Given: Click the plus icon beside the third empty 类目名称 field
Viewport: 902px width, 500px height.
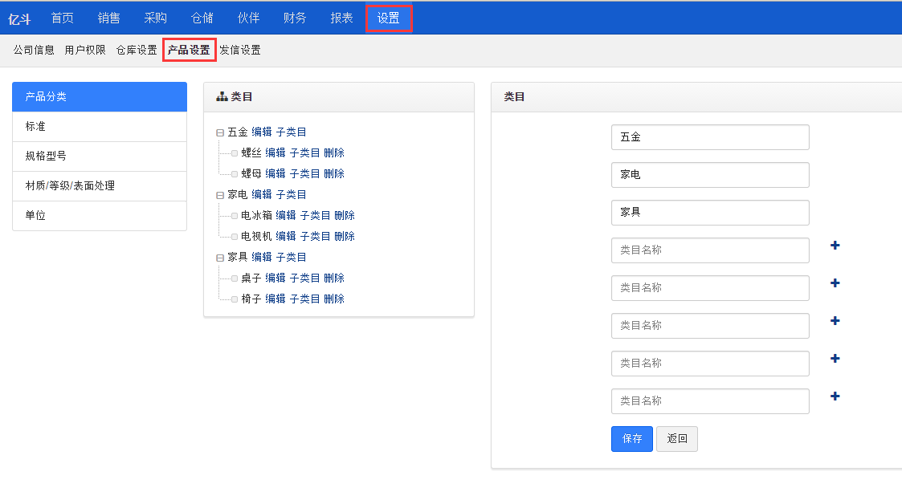Looking at the screenshot, I should pos(835,321).
